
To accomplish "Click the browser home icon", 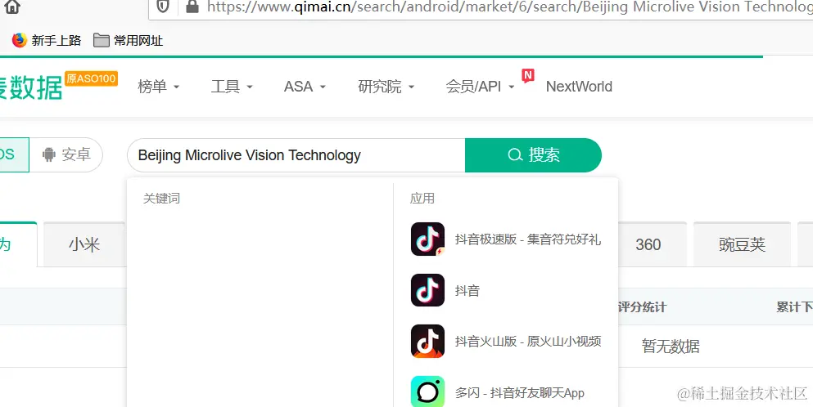I will point(11,7).
